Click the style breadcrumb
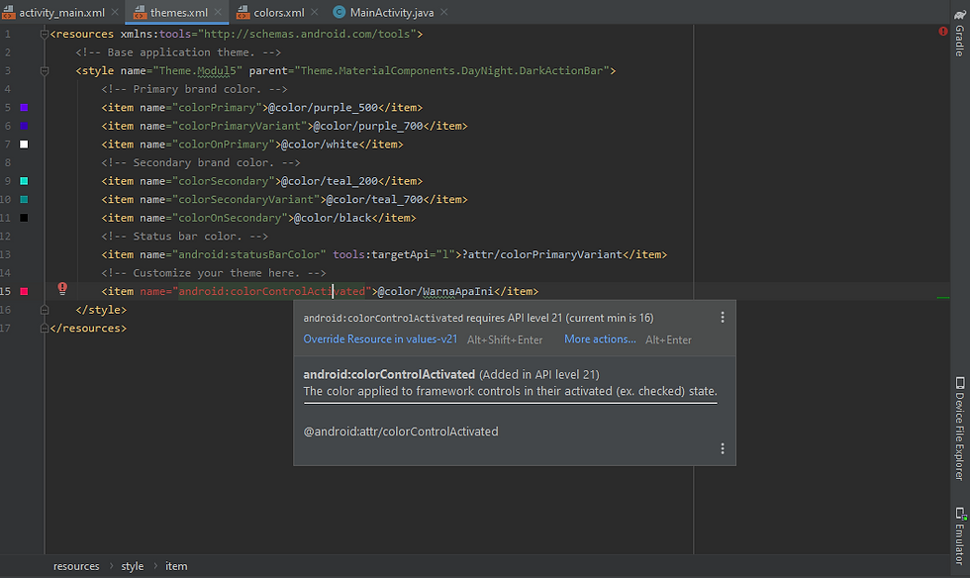Image resolution: width=970 pixels, height=578 pixels. [133, 566]
